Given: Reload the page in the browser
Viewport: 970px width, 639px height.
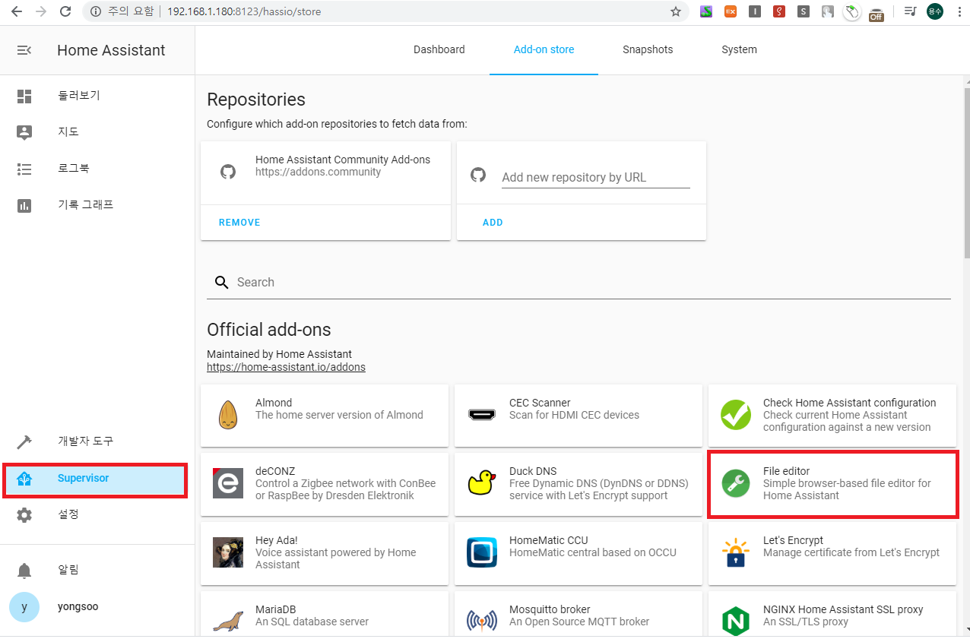Looking at the screenshot, I should point(65,11).
